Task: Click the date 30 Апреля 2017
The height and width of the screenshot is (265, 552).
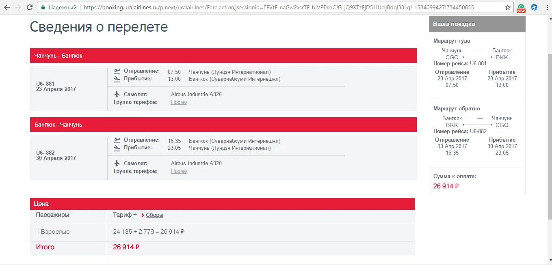Action: pyautogui.click(x=56, y=158)
